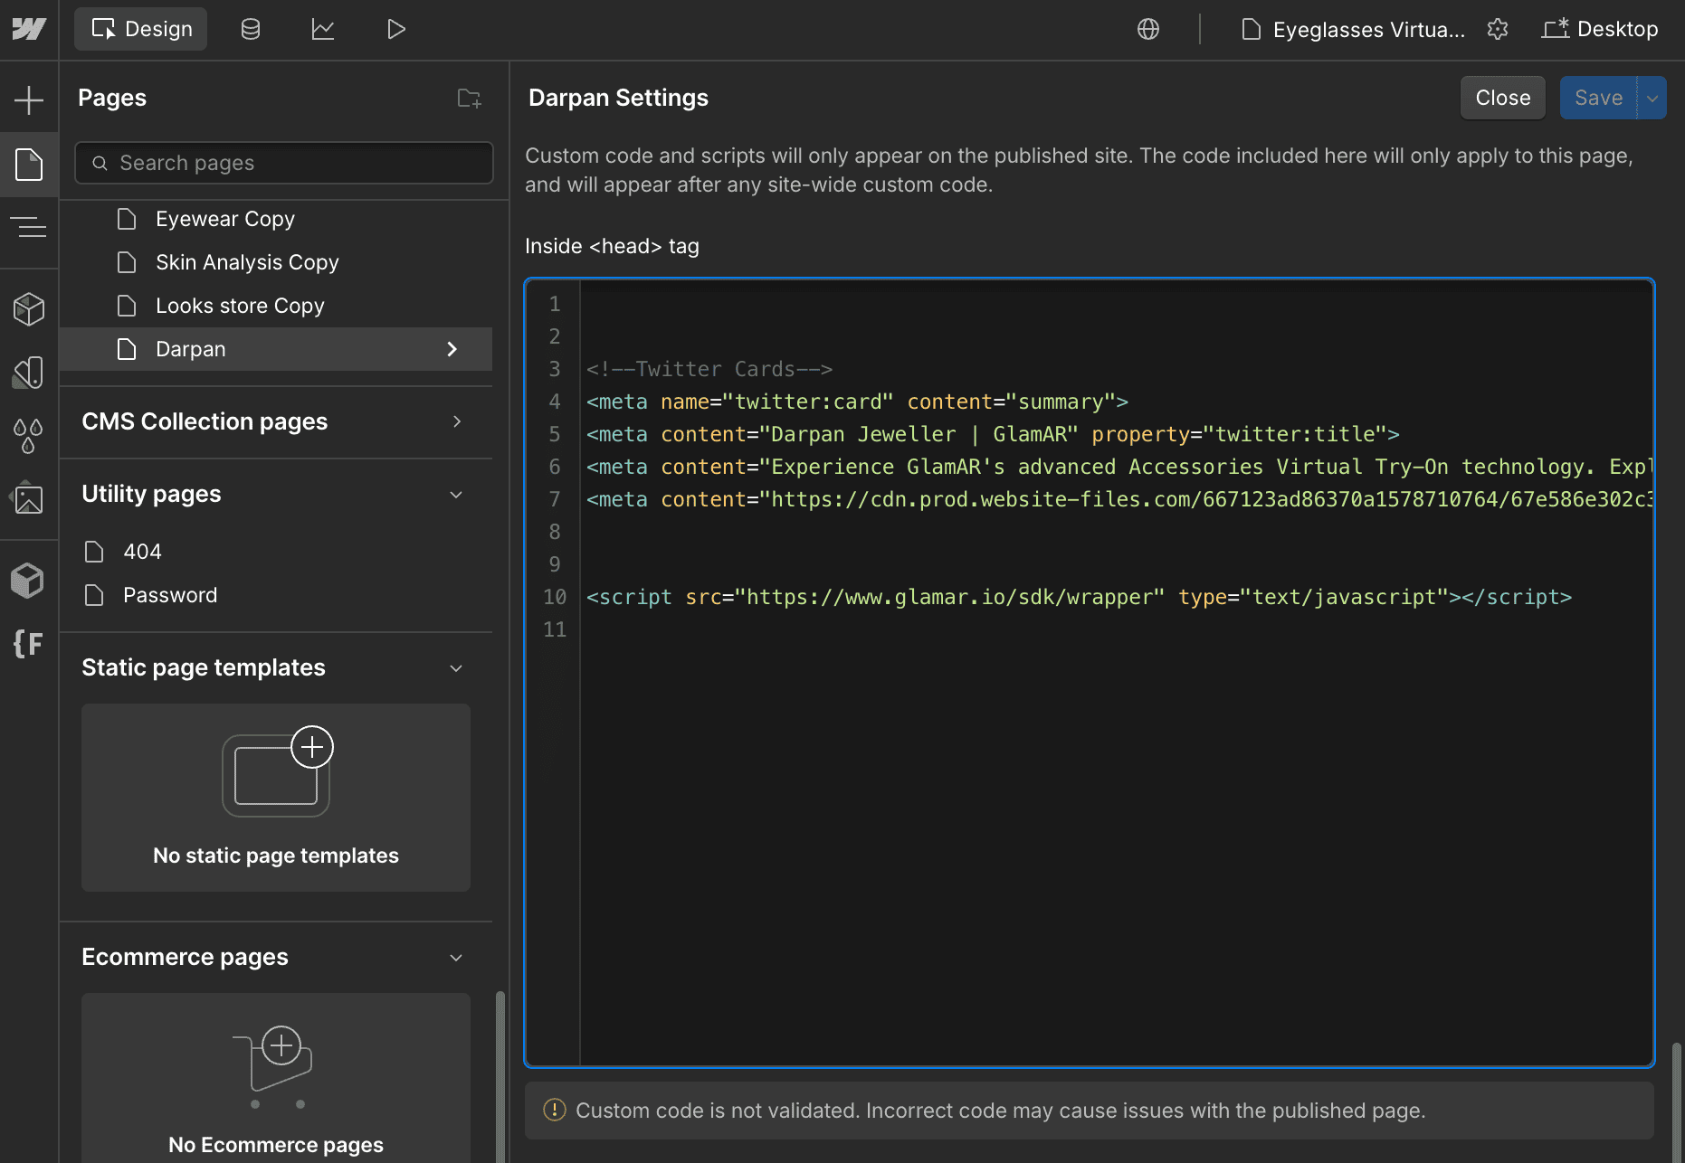1685x1163 pixels.
Task: Click the settings panel scrollbar
Action: coord(1677,1102)
